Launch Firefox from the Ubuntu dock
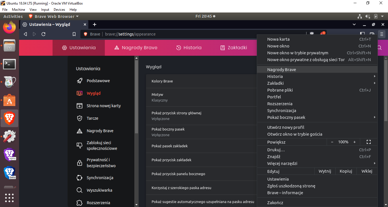Image resolution: width=388 pixels, height=207 pixels. [9, 27]
